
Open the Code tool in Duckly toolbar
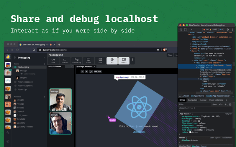53,61
